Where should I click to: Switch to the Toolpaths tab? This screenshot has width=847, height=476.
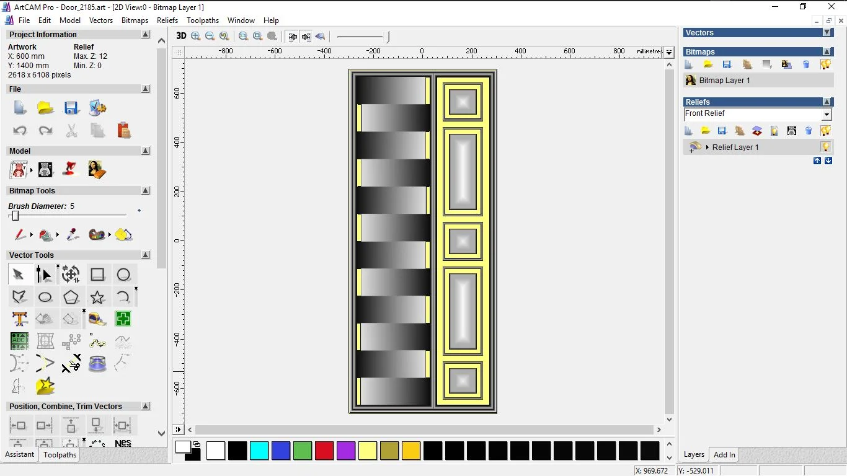60,455
